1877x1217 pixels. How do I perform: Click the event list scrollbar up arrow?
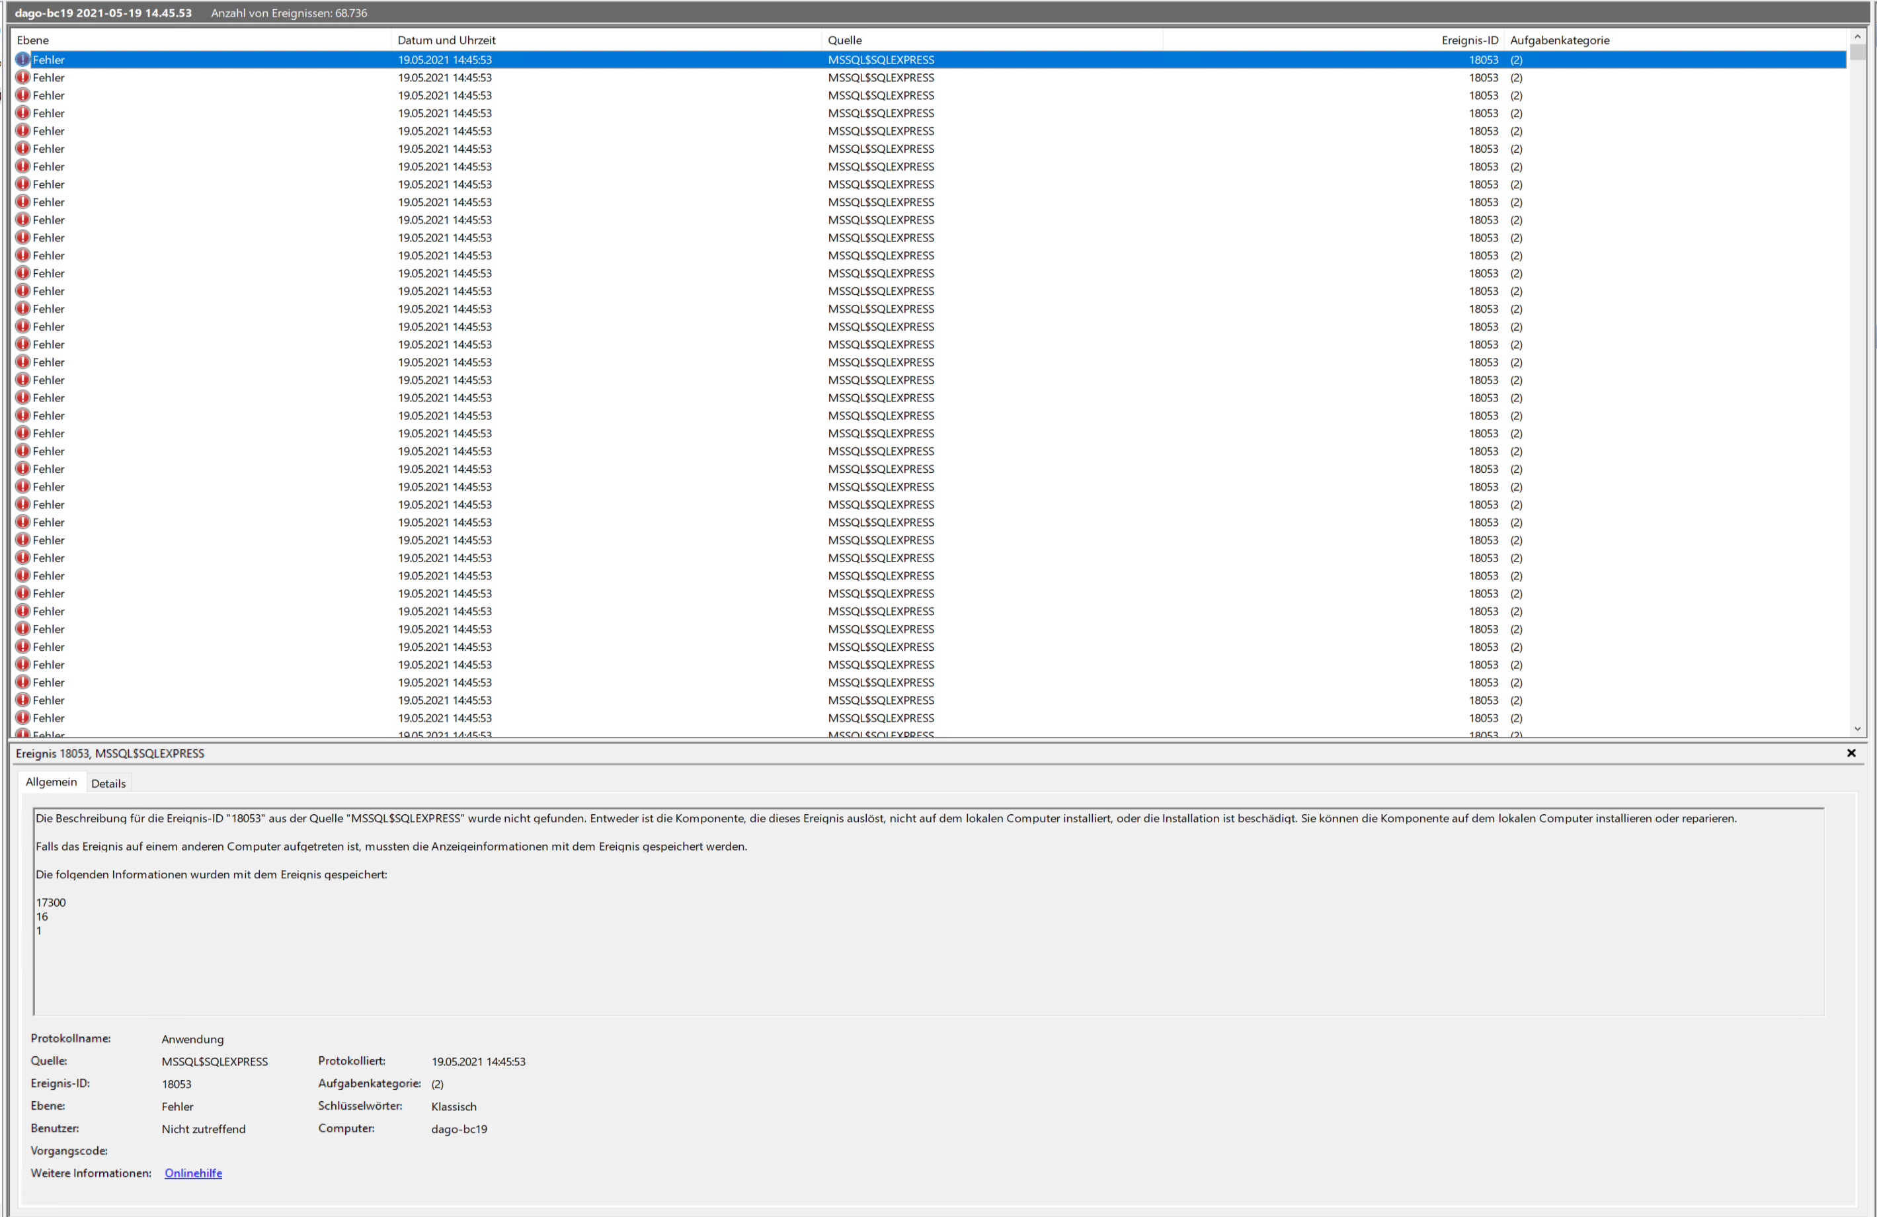coord(1857,36)
